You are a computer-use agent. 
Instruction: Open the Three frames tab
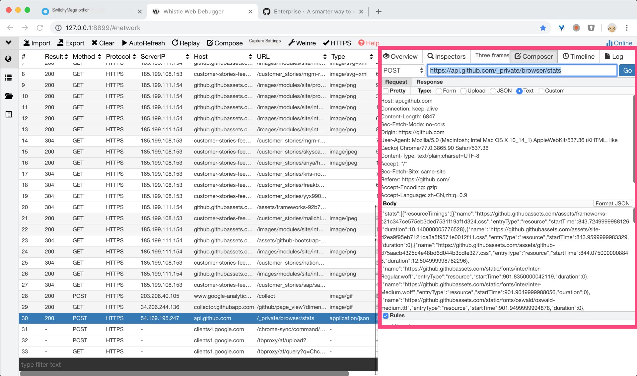coord(492,55)
